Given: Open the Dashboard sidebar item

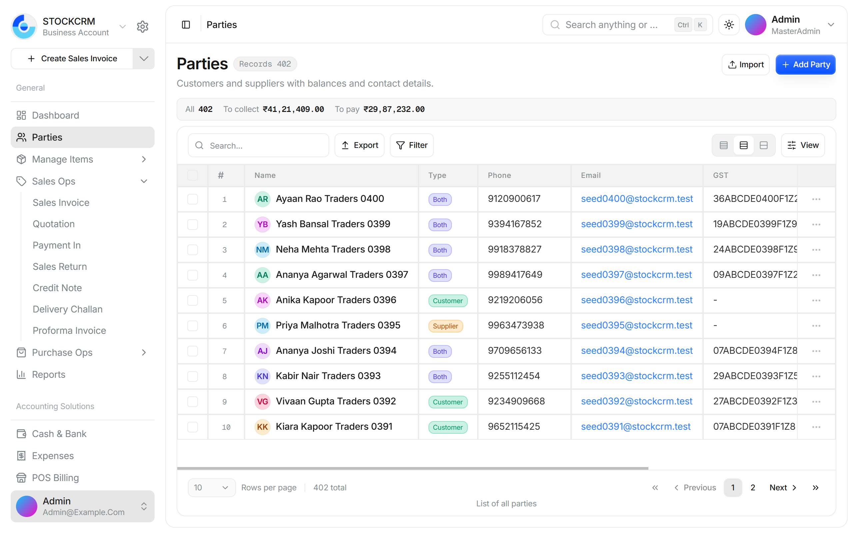Looking at the screenshot, I should tap(83, 115).
